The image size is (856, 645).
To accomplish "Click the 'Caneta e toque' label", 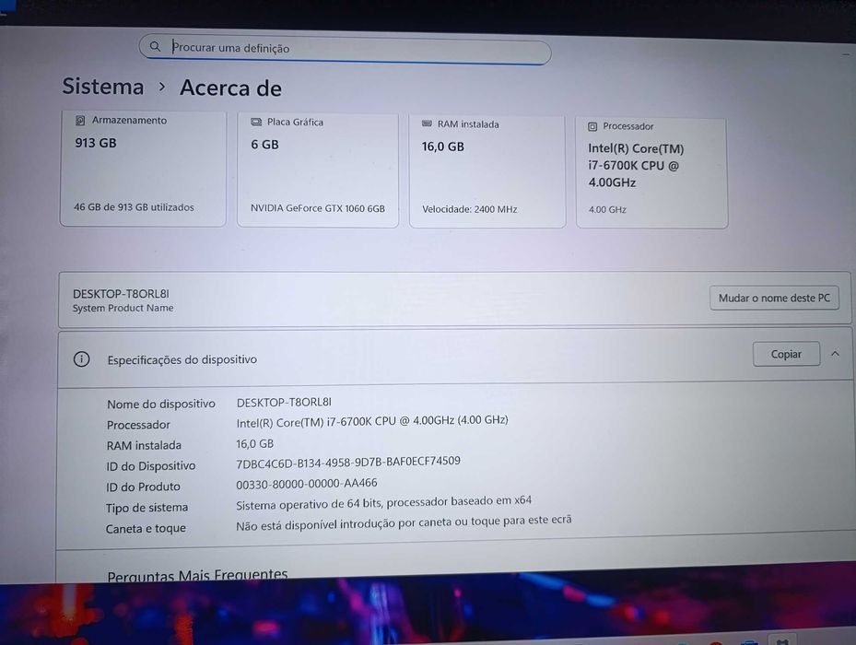I will [146, 529].
